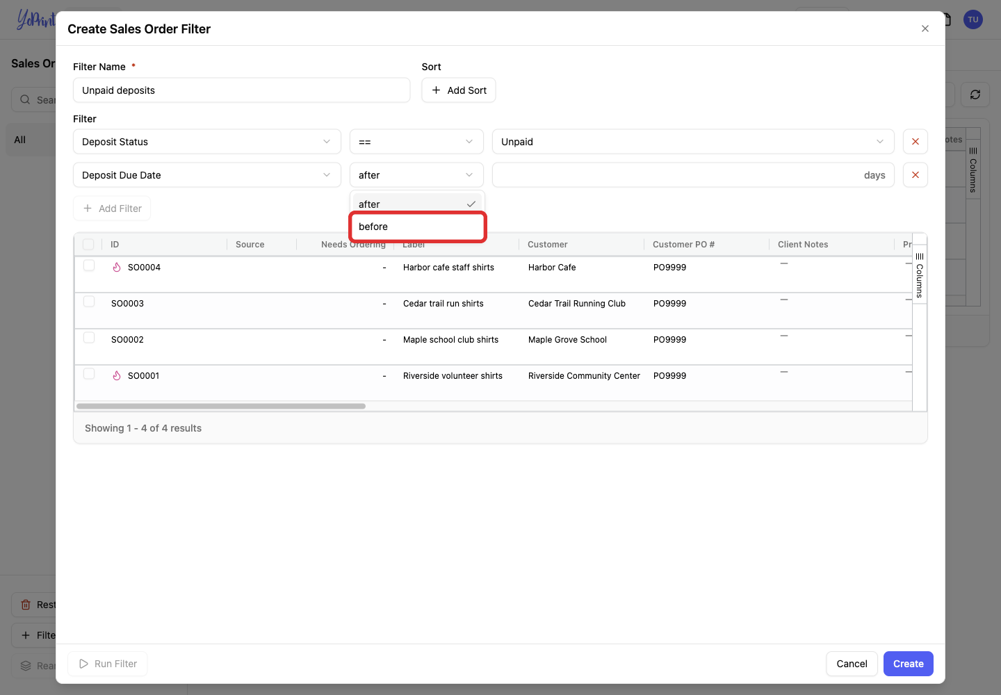Click the refresh icon in the background page
1001x695 pixels.
pos(975,95)
